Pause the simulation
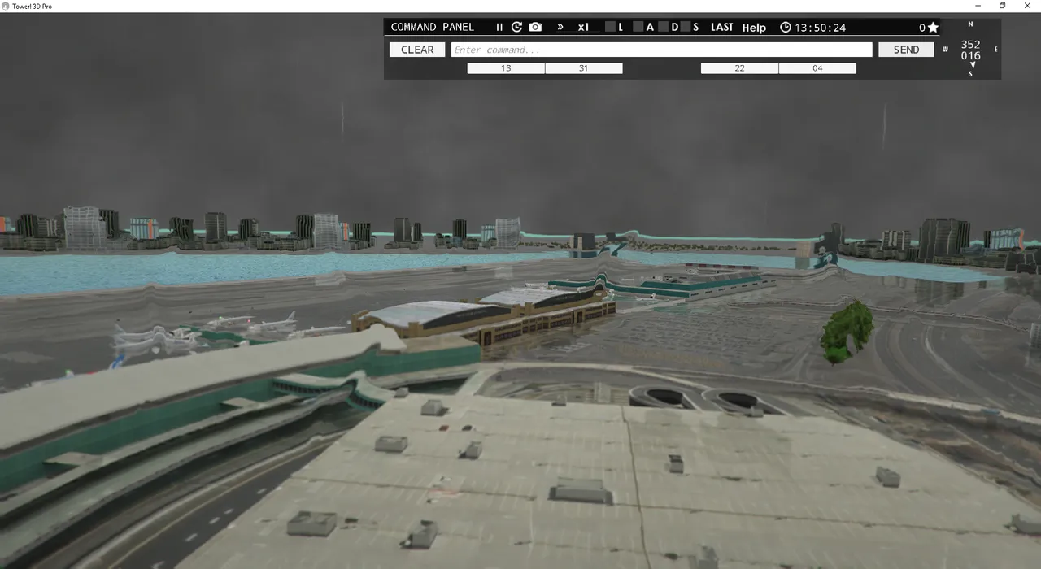Image resolution: width=1041 pixels, height=569 pixels. coord(499,27)
